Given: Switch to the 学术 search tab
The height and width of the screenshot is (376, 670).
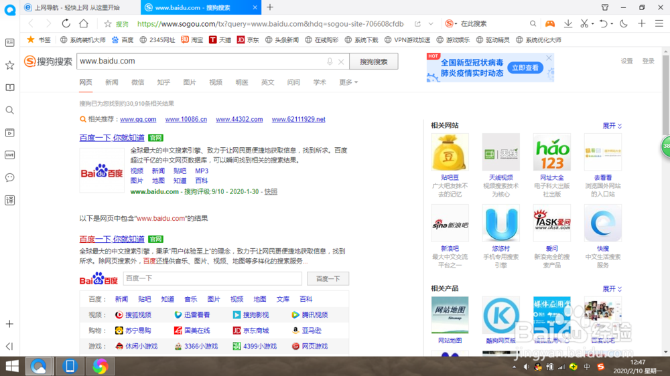Looking at the screenshot, I should pos(320,82).
